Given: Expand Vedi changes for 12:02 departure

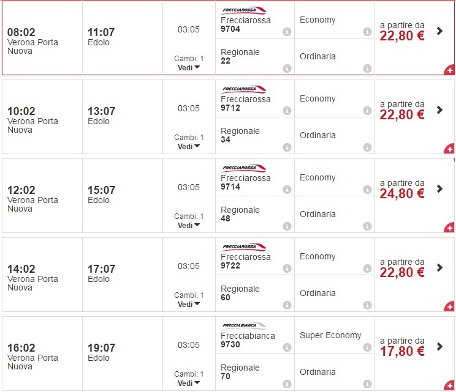Looking at the screenshot, I should [x=189, y=225].
